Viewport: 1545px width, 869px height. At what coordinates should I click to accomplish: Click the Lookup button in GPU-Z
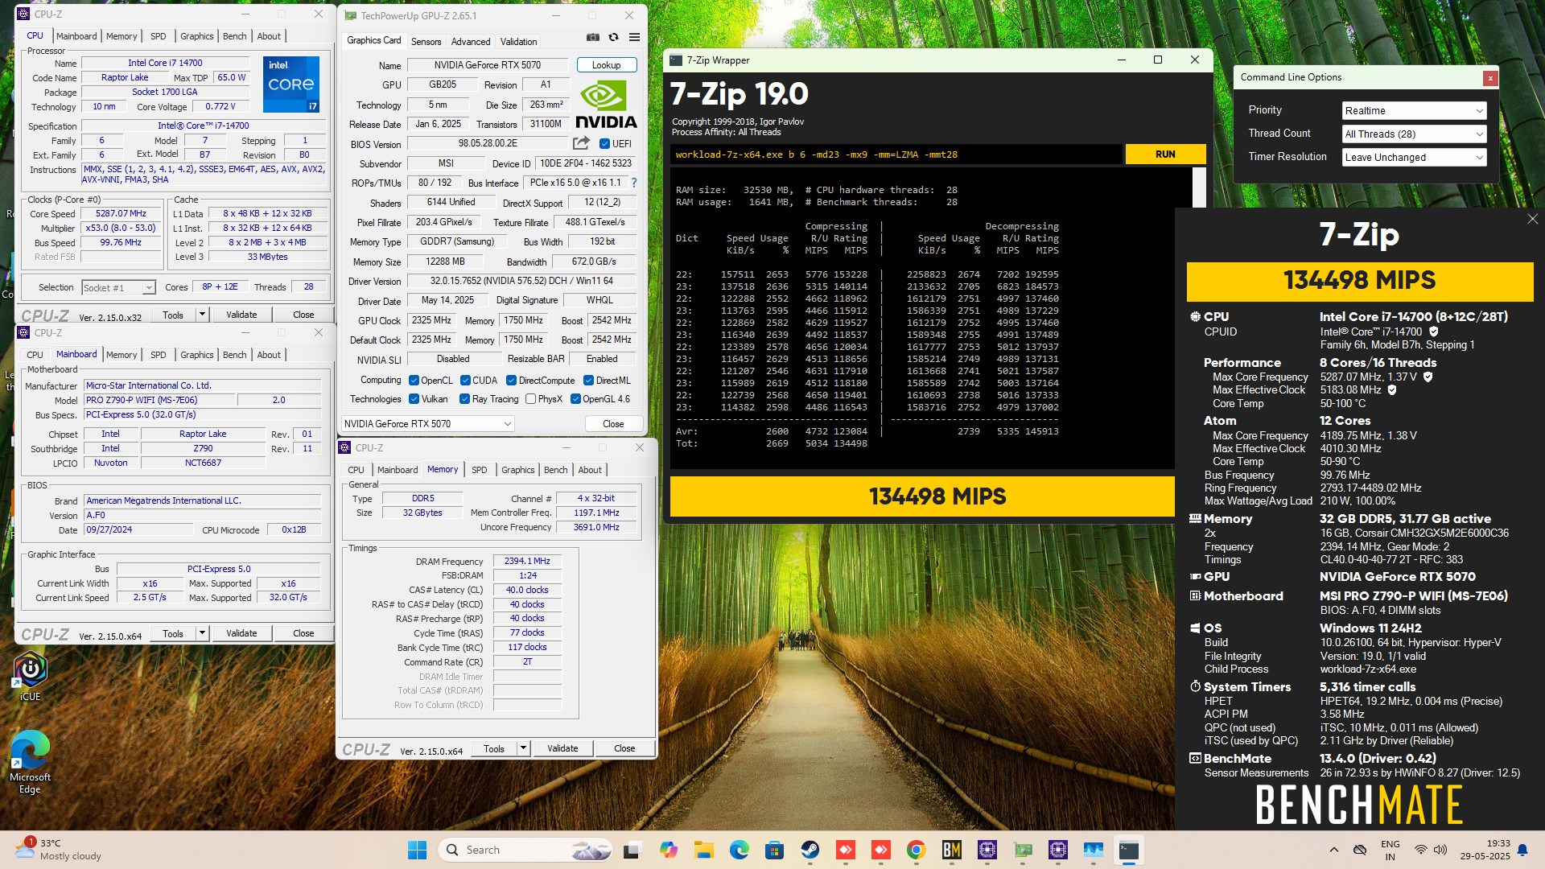click(x=606, y=65)
